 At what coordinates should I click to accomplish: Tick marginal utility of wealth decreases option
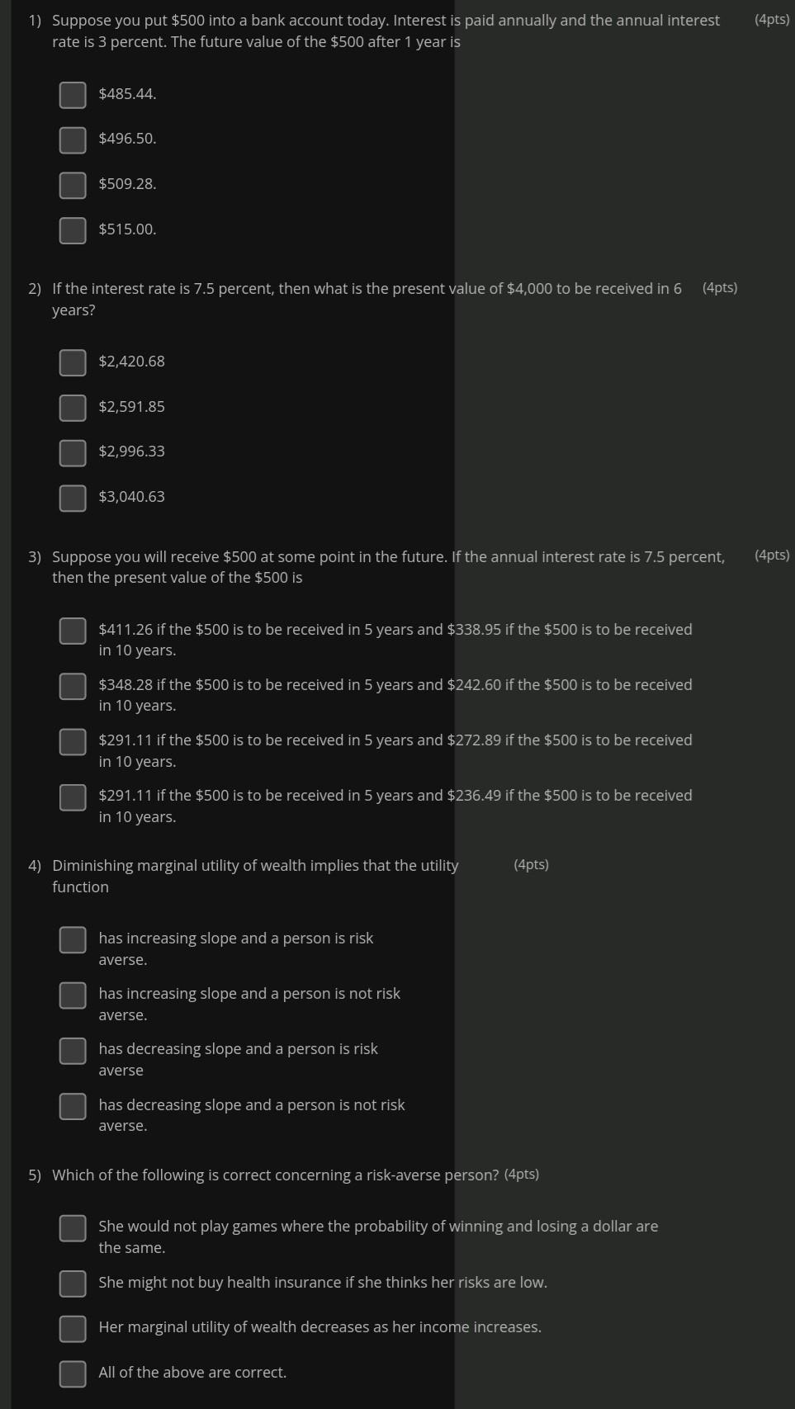point(73,1328)
